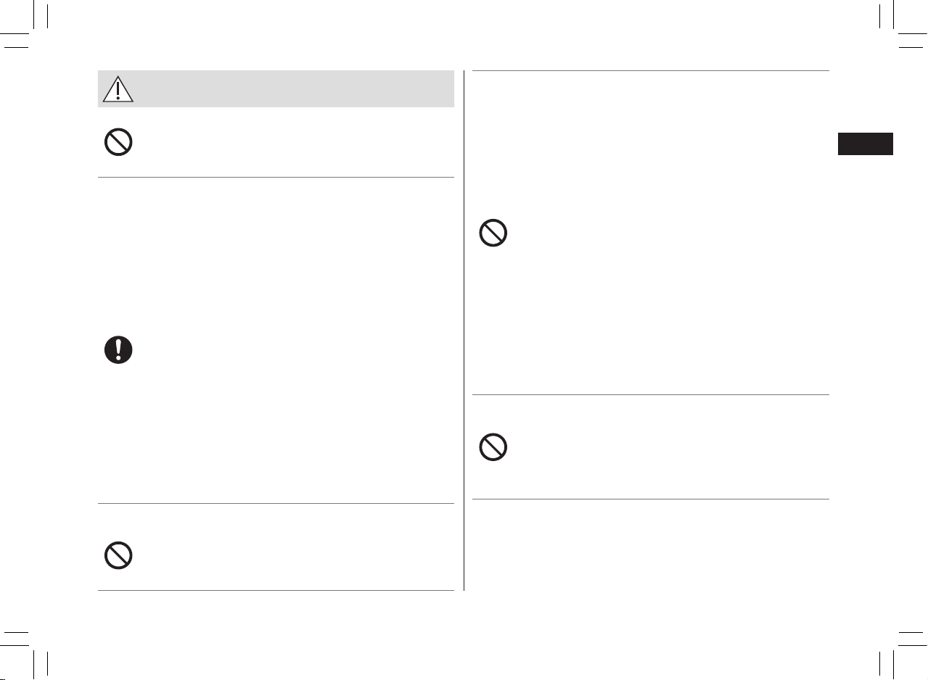Click the horizontal rule above bottom-left prohibition icon
Screen dimensions: 928x680
(x=276, y=503)
